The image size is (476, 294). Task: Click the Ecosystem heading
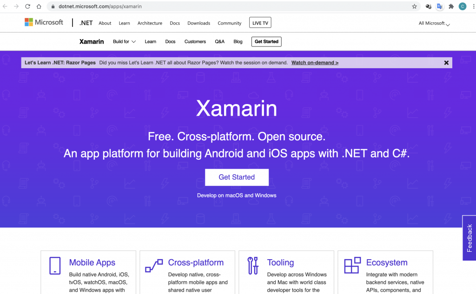coord(386,262)
